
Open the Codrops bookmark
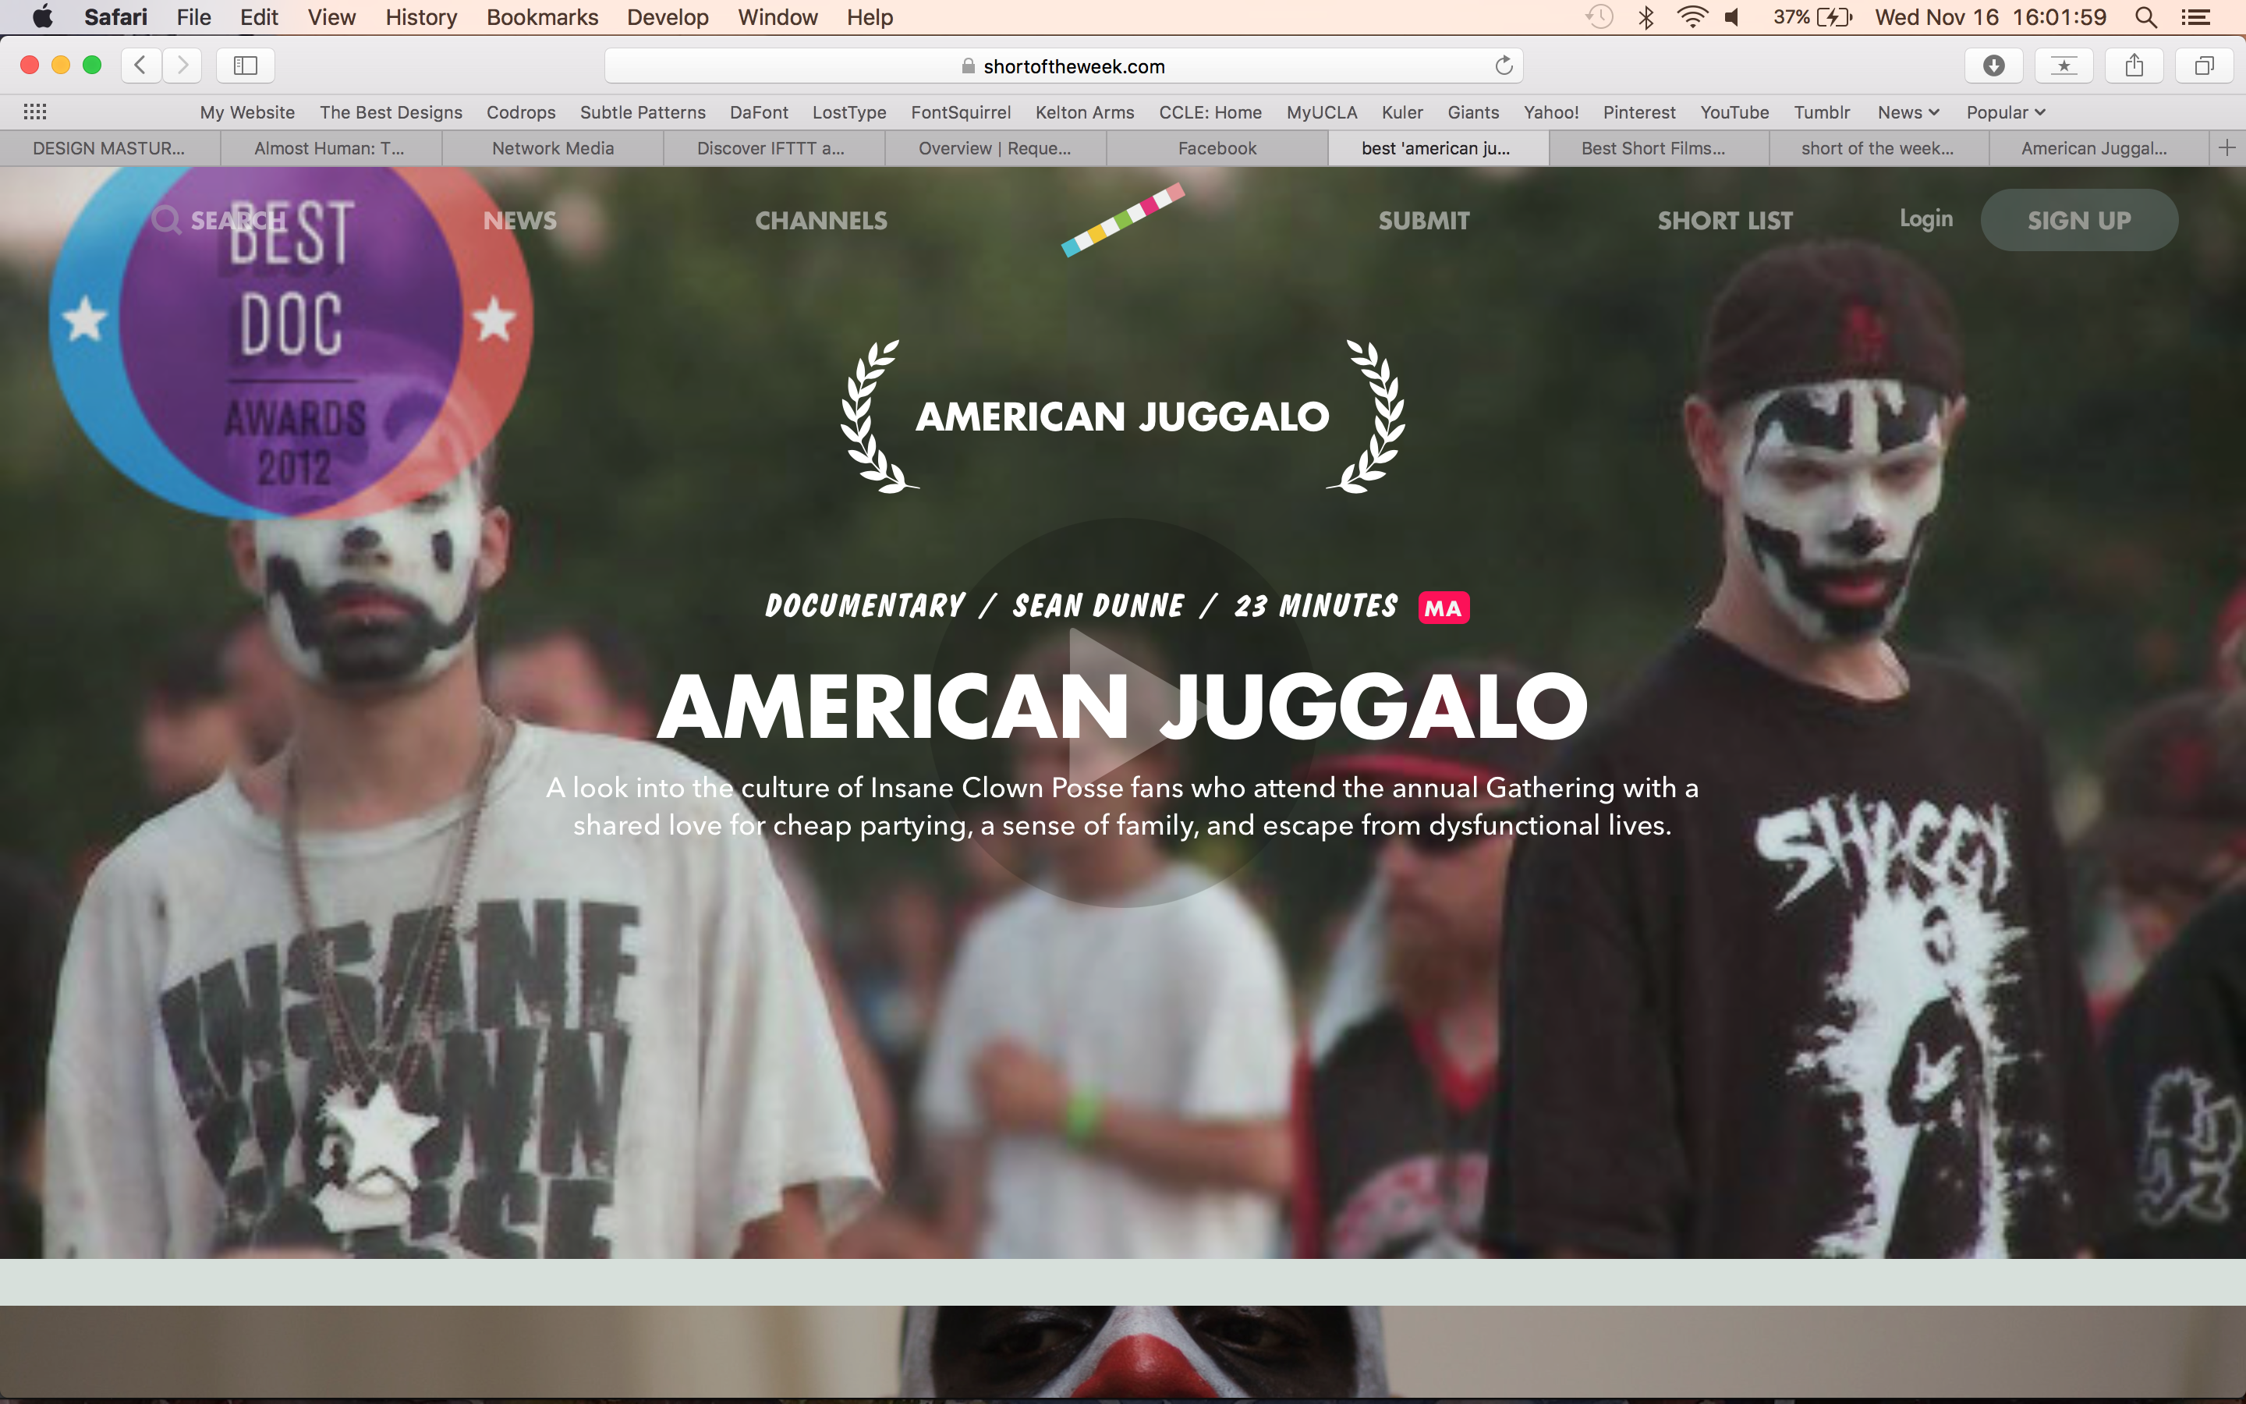click(521, 112)
